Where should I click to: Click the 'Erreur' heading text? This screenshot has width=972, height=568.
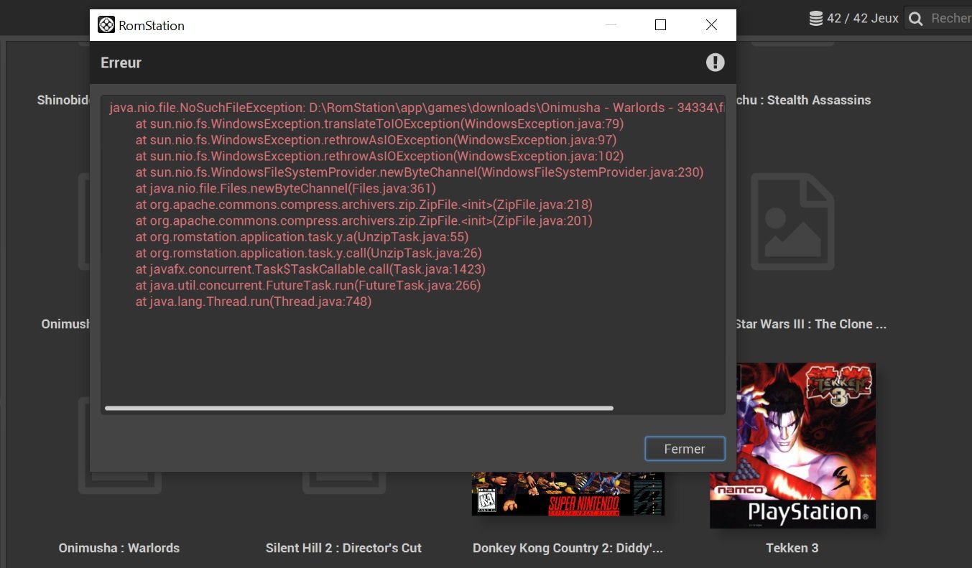click(x=121, y=62)
